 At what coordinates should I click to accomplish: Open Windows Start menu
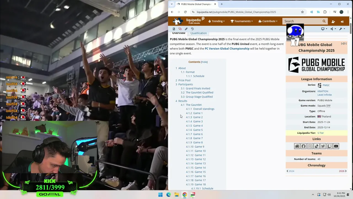point(160,195)
